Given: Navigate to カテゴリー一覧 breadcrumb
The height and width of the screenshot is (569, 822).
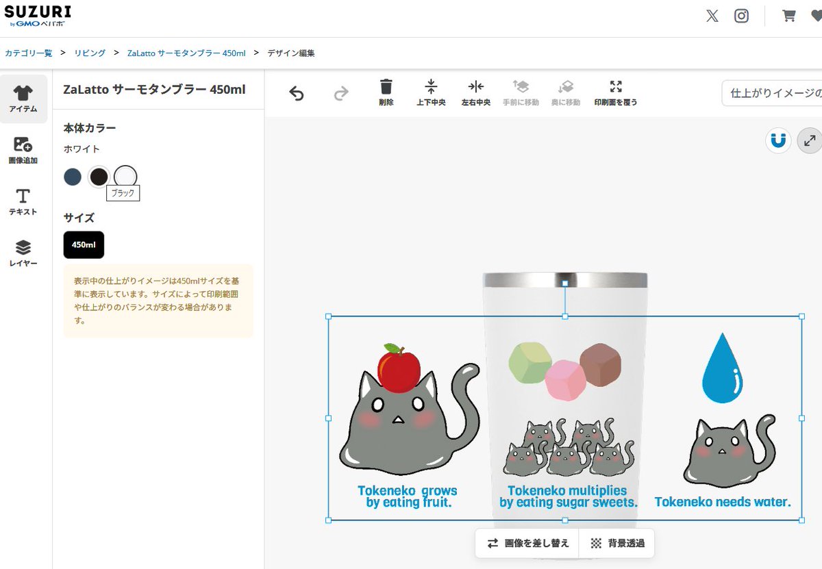Looking at the screenshot, I should tap(29, 52).
